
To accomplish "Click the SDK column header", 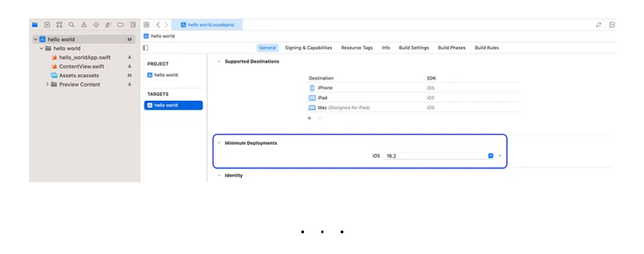I will (431, 78).
